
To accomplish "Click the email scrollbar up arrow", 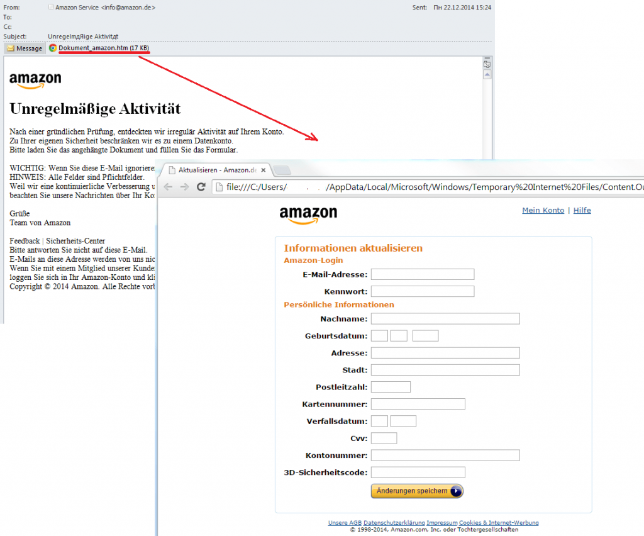I will pos(487,75).
